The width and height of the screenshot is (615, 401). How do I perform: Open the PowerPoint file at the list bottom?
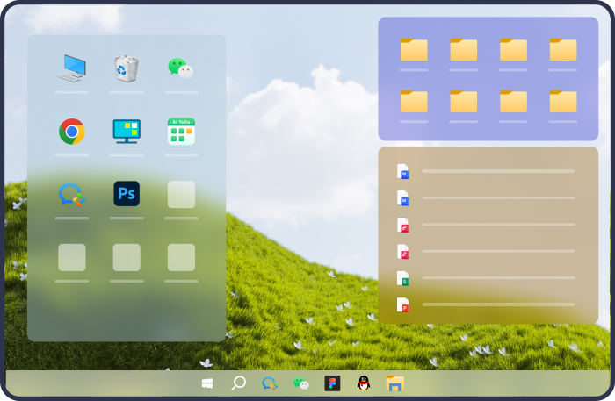click(403, 305)
